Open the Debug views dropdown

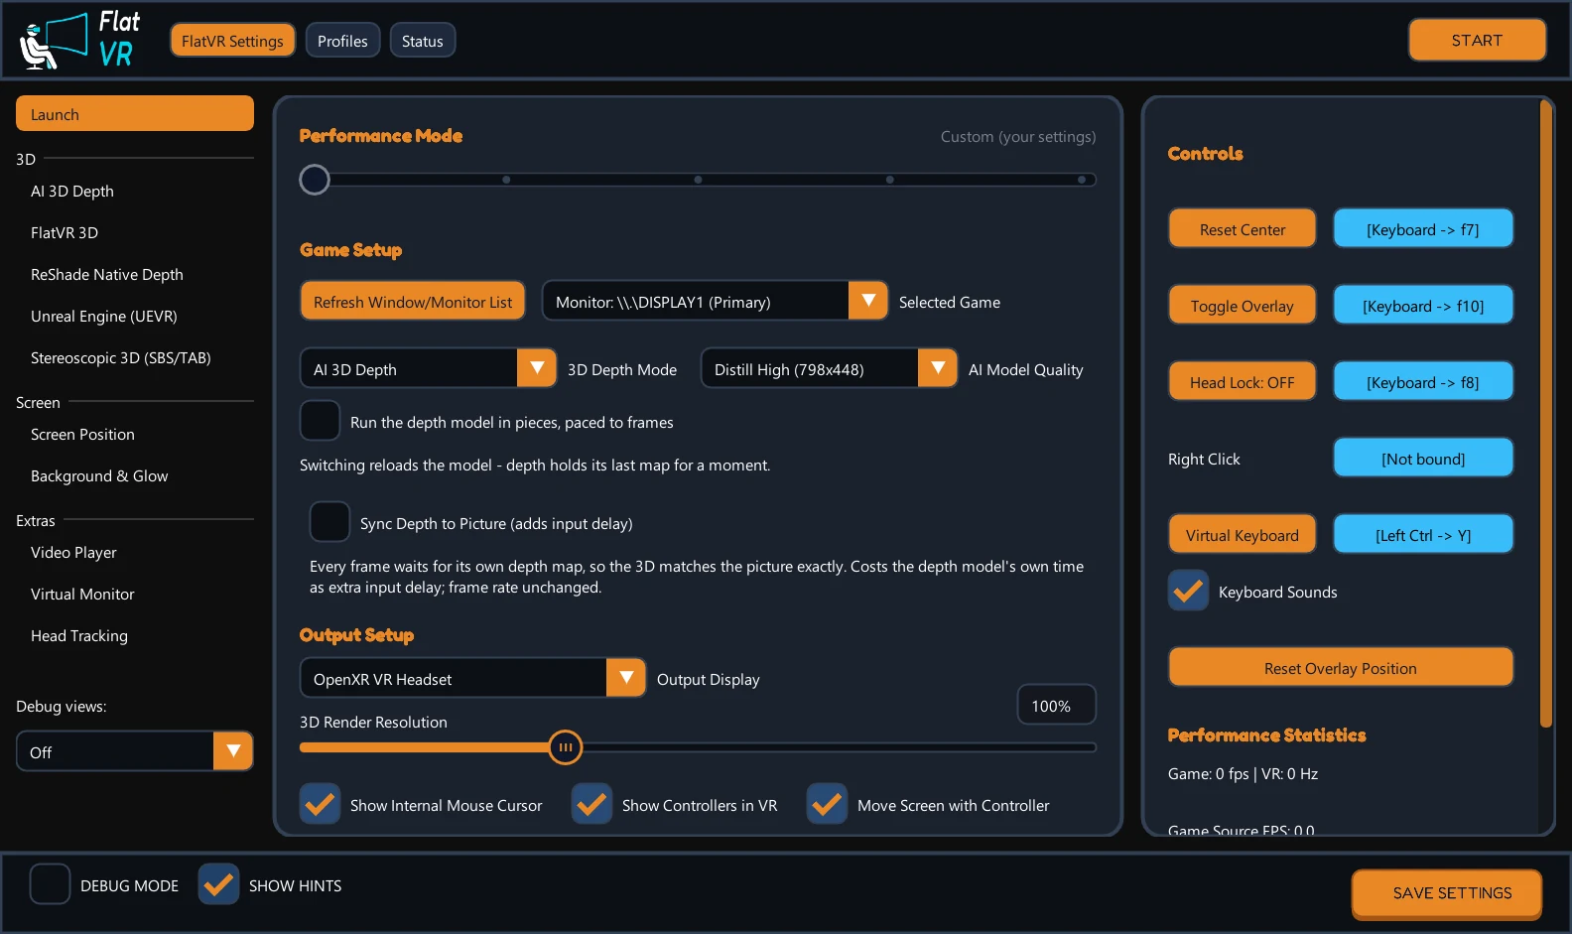tap(135, 751)
